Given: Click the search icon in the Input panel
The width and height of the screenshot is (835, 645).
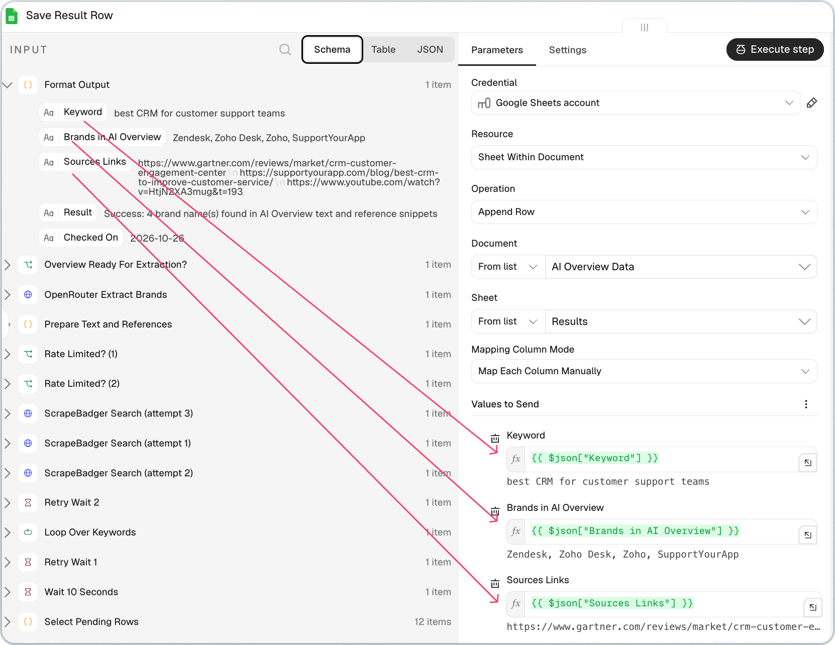Looking at the screenshot, I should [285, 50].
